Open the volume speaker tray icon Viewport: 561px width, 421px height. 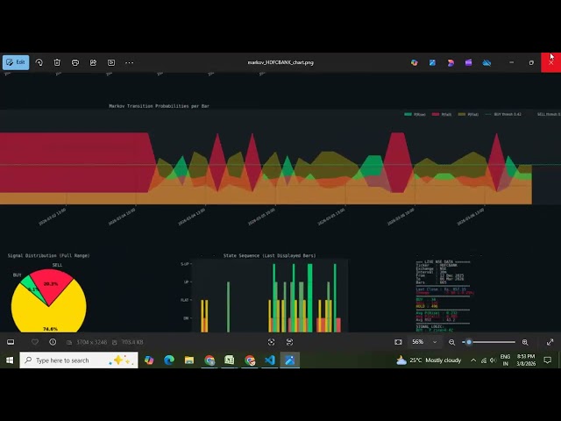[494, 360]
